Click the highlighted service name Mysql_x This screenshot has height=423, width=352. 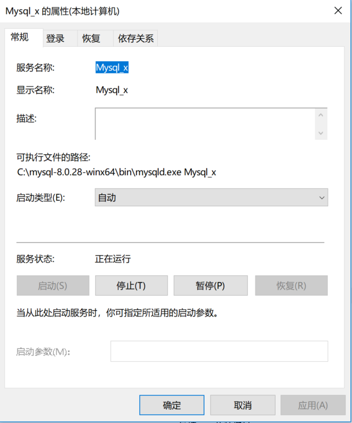coord(112,68)
